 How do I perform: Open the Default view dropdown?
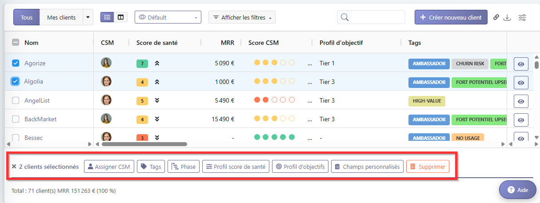pyautogui.click(x=168, y=17)
